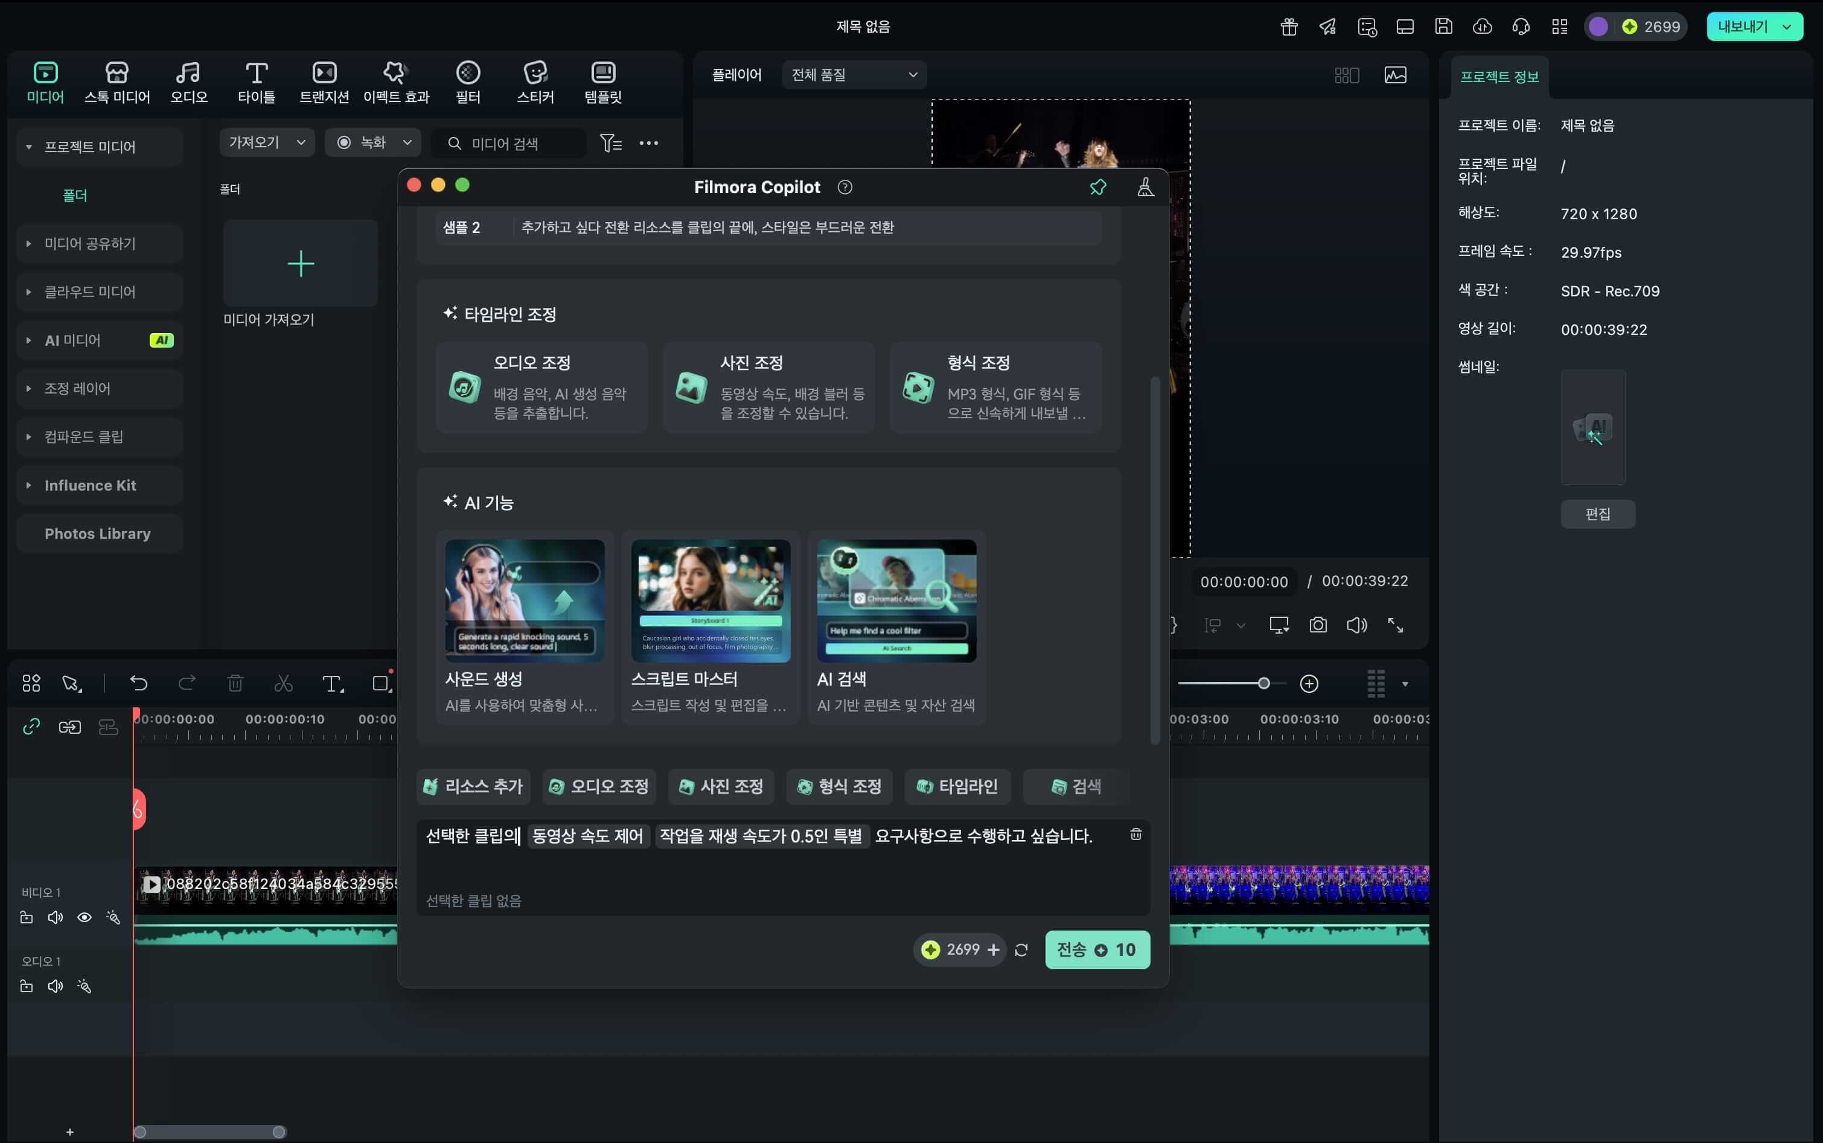Click the image scope icon in player header
1823x1143 pixels.
click(1395, 75)
